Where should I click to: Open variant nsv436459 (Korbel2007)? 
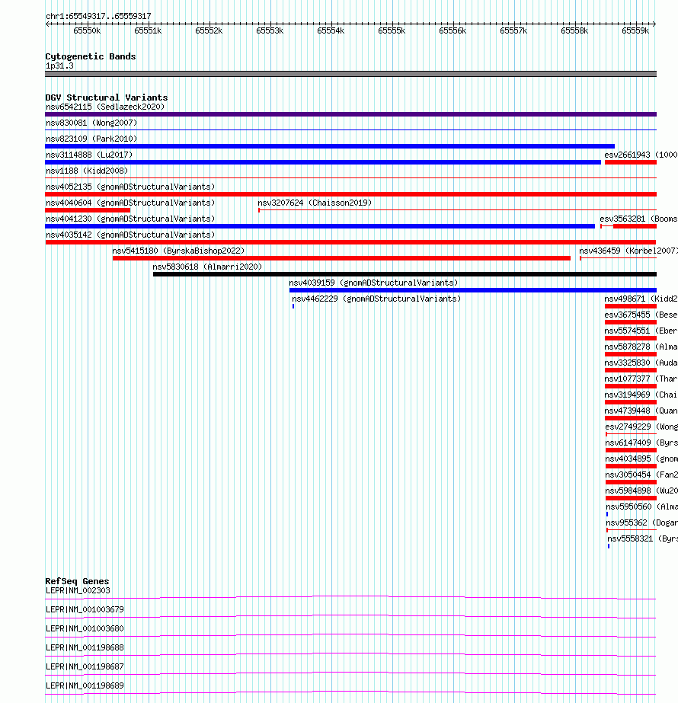628,251
